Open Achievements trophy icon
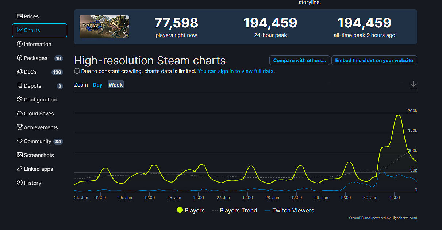This screenshot has width=442, height=230. [20, 127]
